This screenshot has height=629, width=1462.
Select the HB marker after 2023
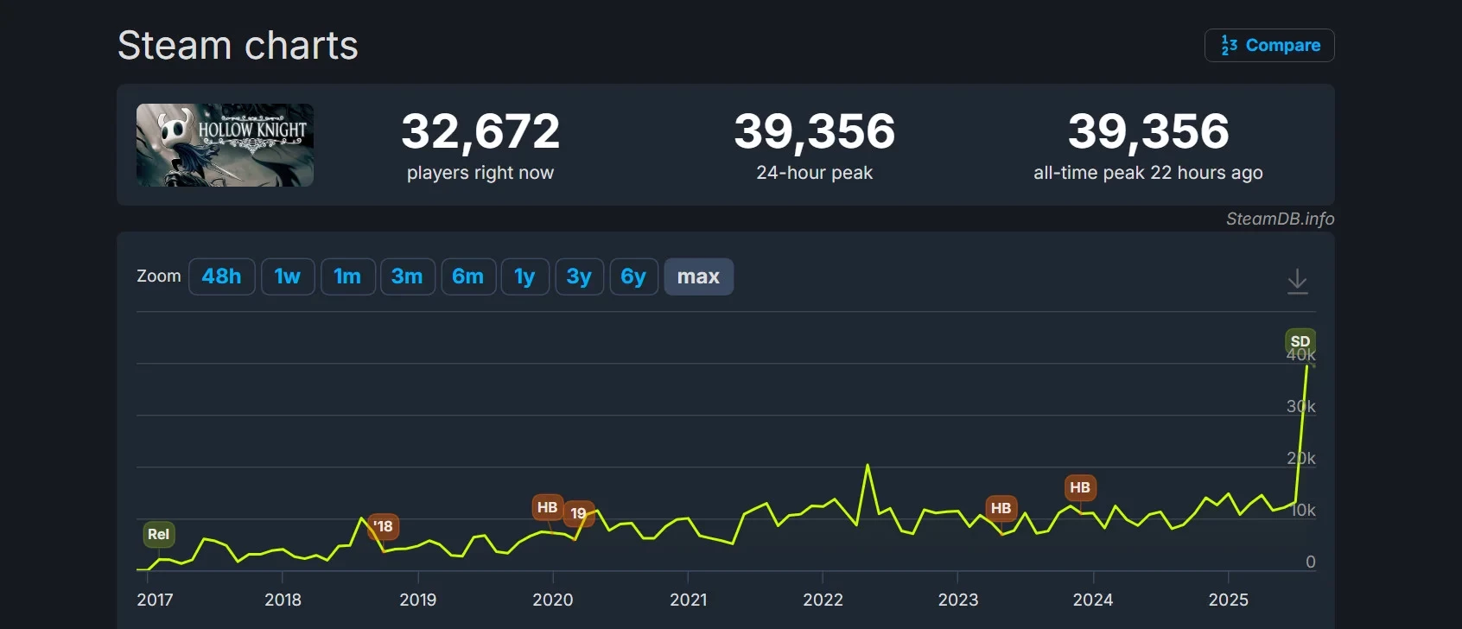(1001, 508)
